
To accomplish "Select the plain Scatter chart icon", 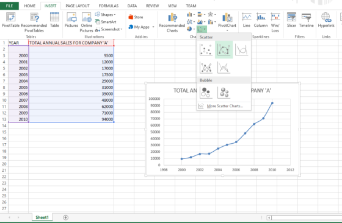I will pos(206,49).
